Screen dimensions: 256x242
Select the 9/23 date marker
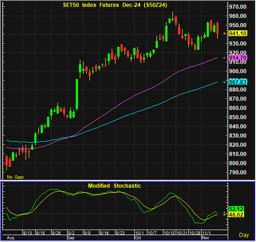click(x=120, y=233)
